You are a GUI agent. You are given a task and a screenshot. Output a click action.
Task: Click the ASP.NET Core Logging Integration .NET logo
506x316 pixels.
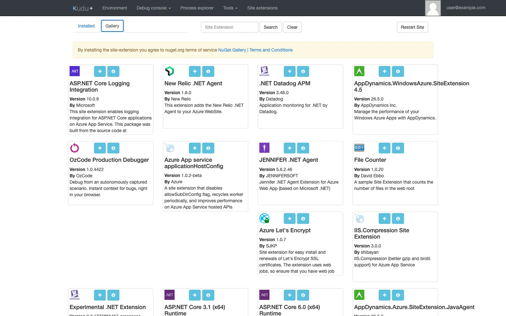[74, 71]
